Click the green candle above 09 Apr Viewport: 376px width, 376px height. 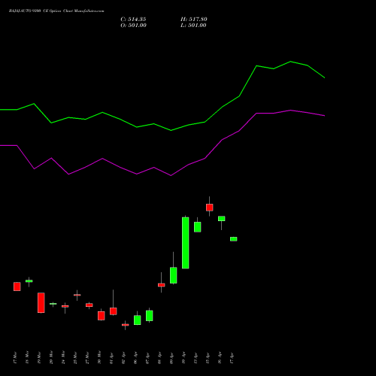(x=174, y=275)
